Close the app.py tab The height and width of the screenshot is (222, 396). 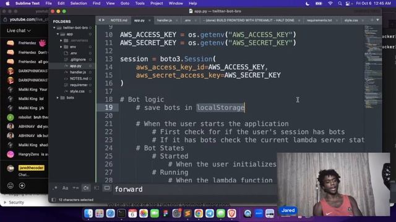(x=149, y=20)
